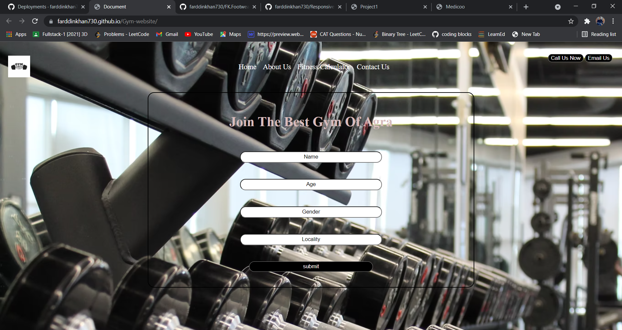Image resolution: width=622 pixels, height=330 pixels.
Task: Submit the gym join form
Action: pyautogui.click(x=311, y=267)
